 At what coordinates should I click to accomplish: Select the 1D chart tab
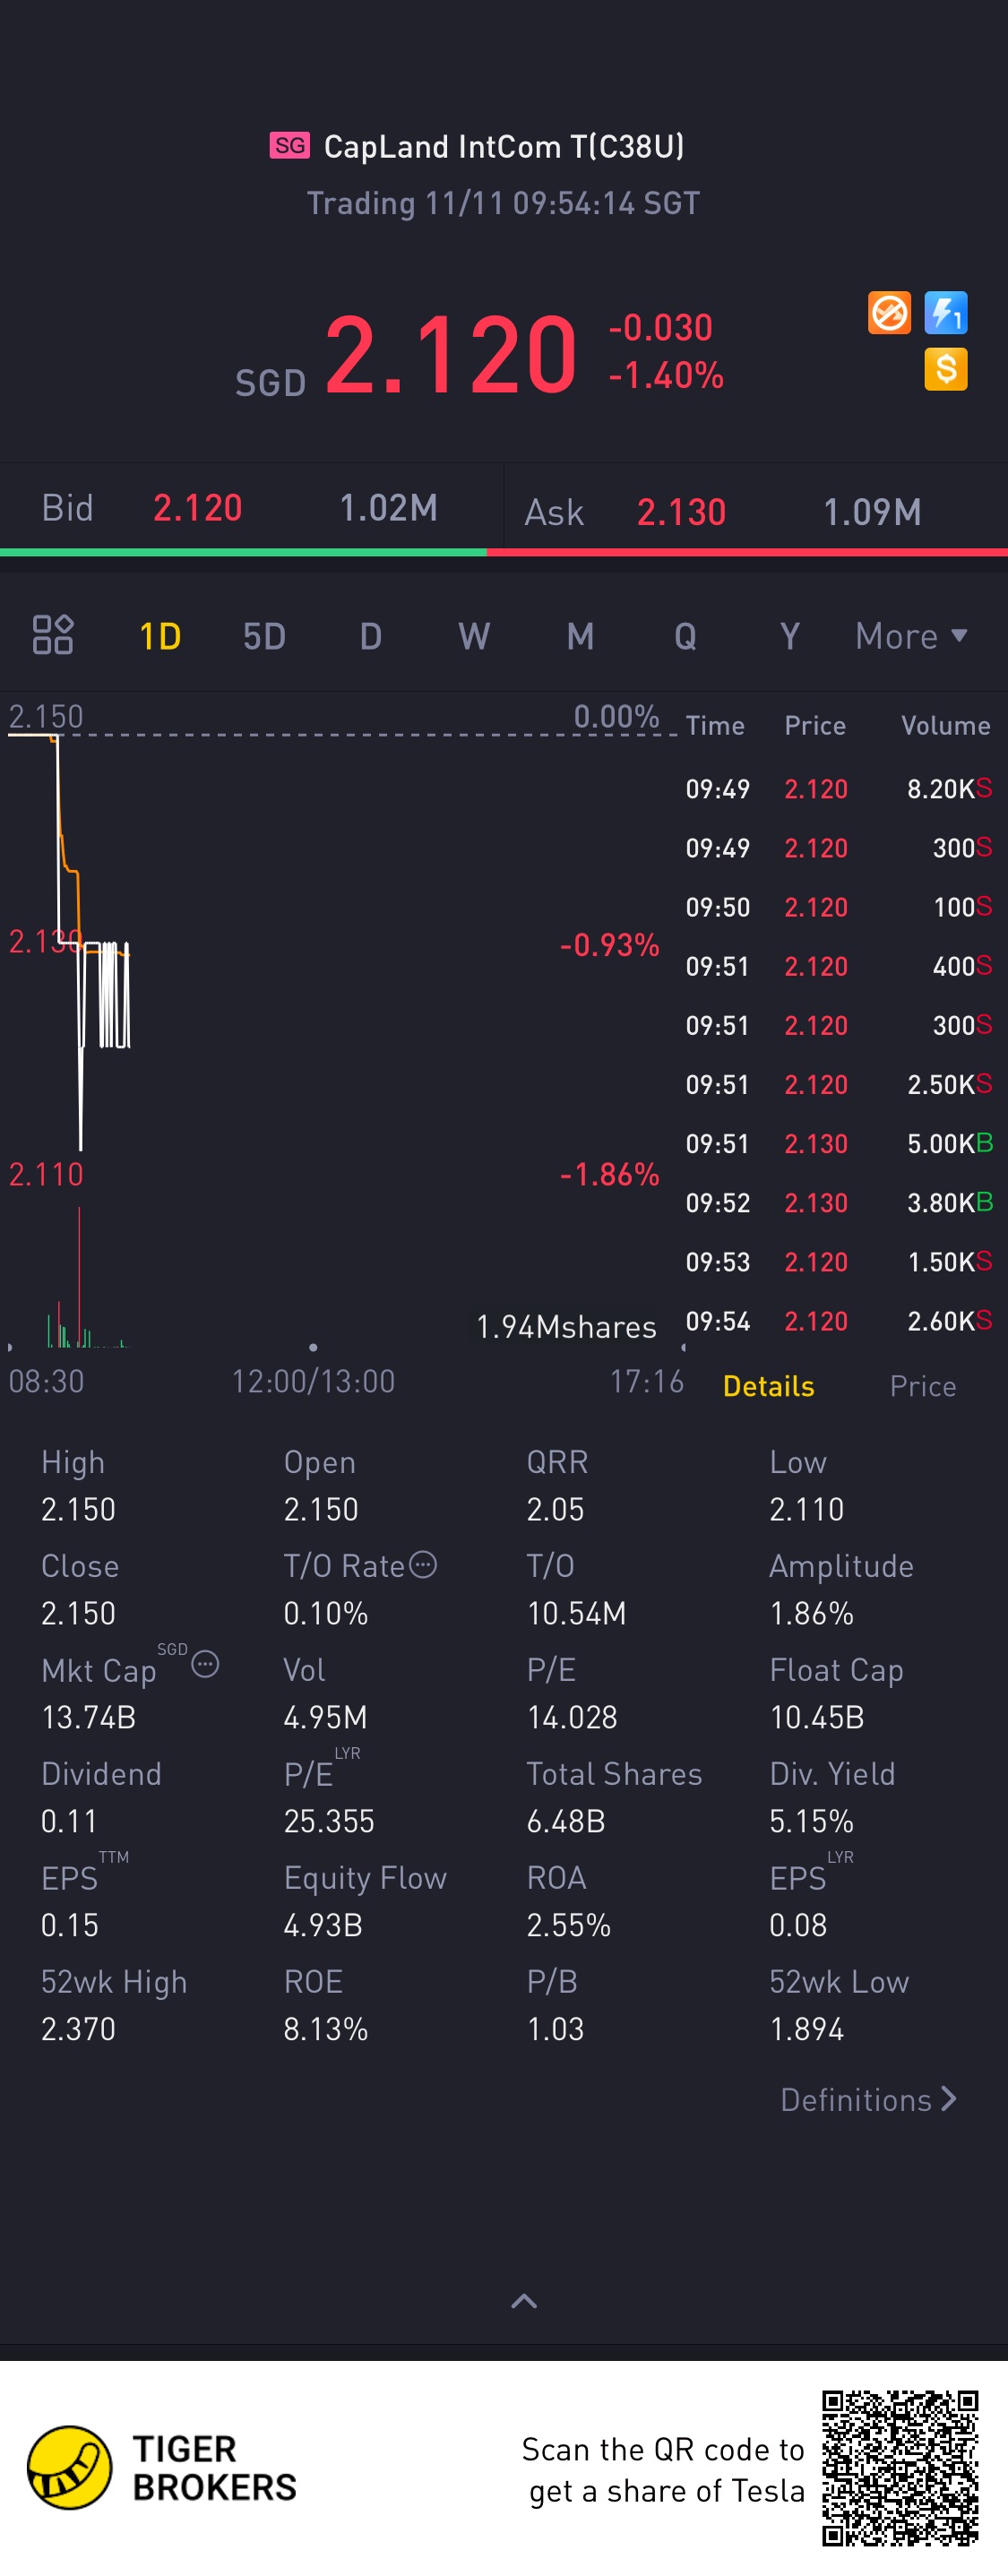coord(160,636)
